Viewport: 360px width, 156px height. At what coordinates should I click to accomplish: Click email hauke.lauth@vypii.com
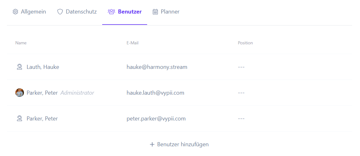click(x=155, y=92)
